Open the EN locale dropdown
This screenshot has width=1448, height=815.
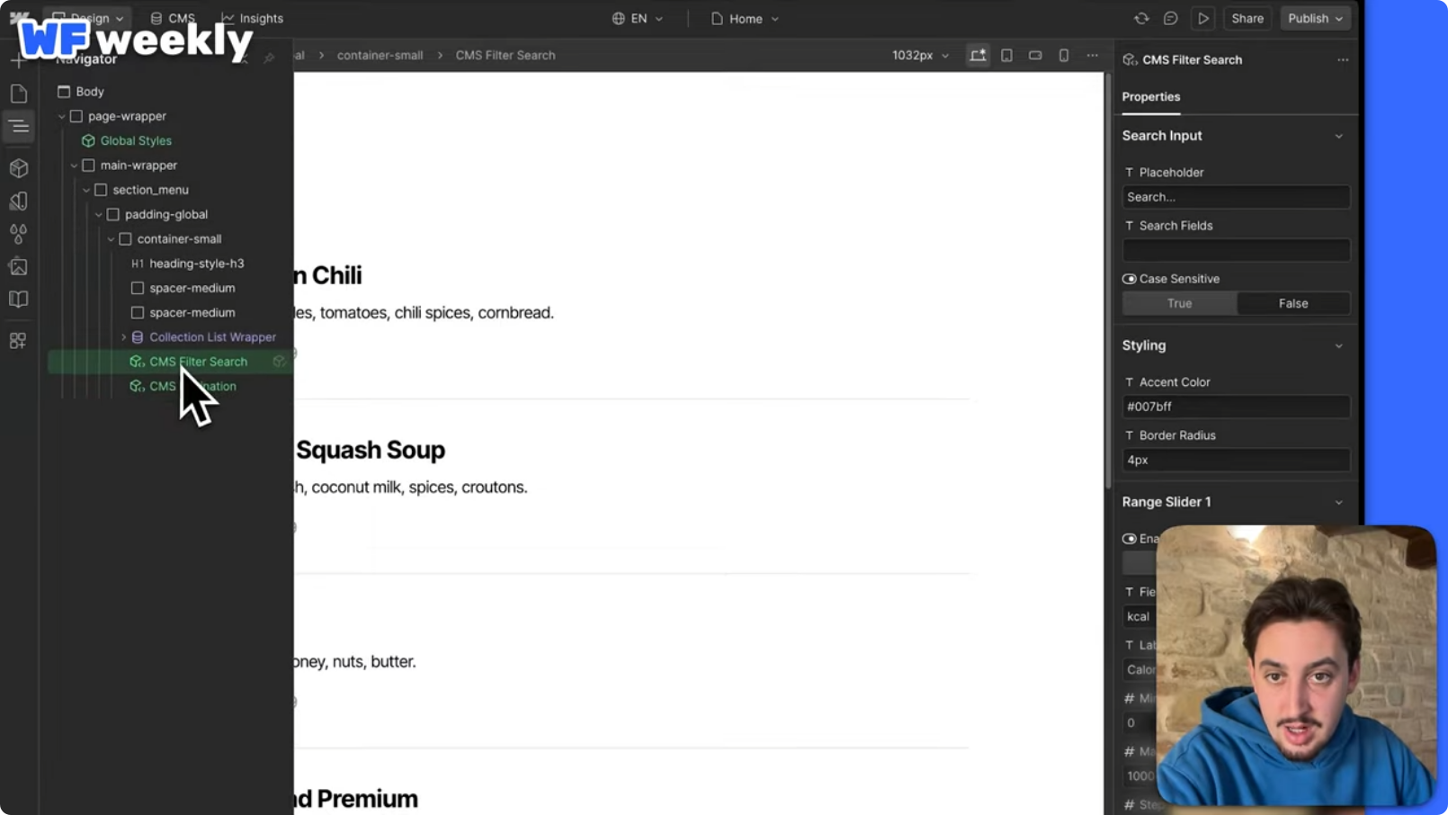[x=638, y=18]
